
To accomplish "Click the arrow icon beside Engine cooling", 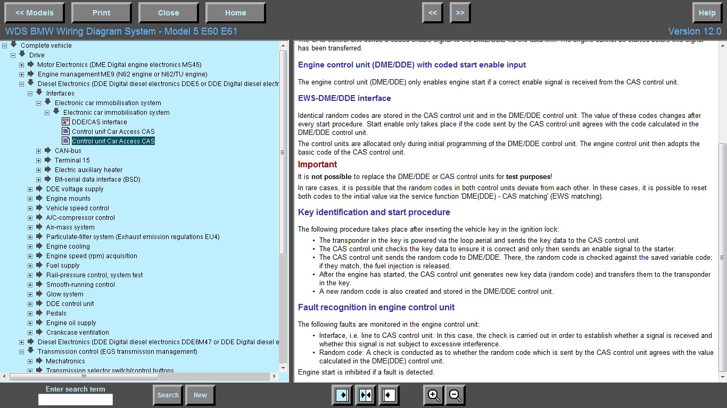I will pos(39,246).
